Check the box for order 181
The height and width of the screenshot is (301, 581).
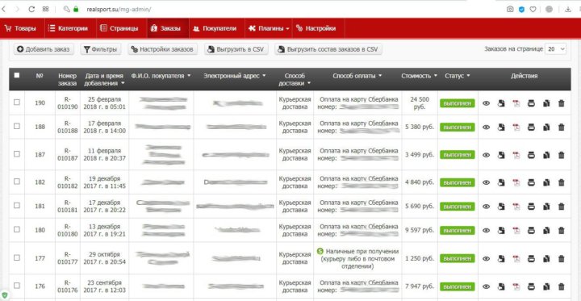coord(17,205)
